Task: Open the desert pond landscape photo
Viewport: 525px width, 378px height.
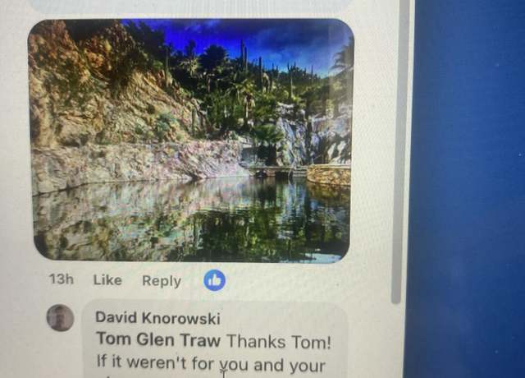Action: point(191,141)
